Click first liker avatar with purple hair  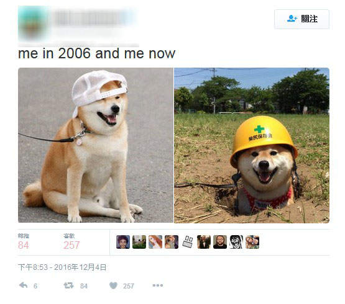[x=123, y=242]
